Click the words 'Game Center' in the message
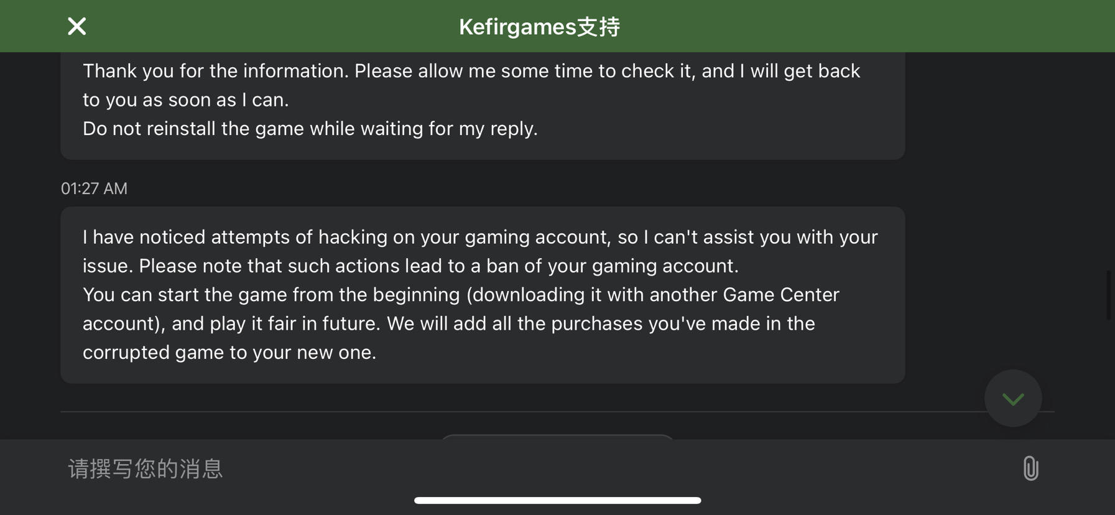The height and width of the screenshot is (515, 1115). pyautogui.click(x=781, y=294)
